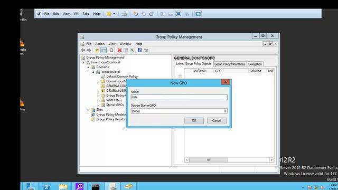The width and height of the screenshot is (338, 190).
Task: Open the VMware Tabs menu
Action: [x=86, y=14]
